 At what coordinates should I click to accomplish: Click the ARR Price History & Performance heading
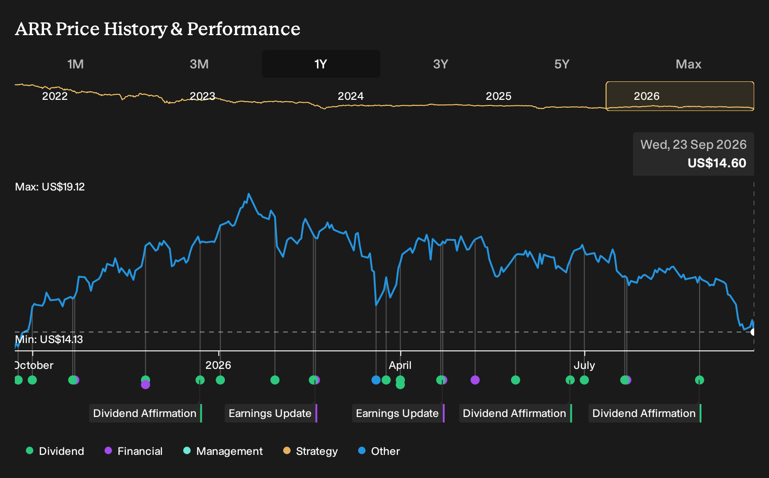(158, 29)
